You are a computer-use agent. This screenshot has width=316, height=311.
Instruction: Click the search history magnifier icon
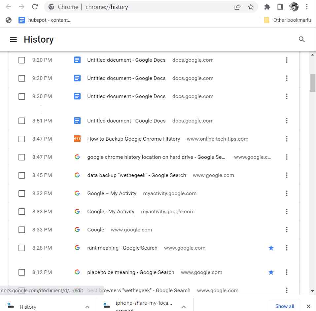pos(301,39)
